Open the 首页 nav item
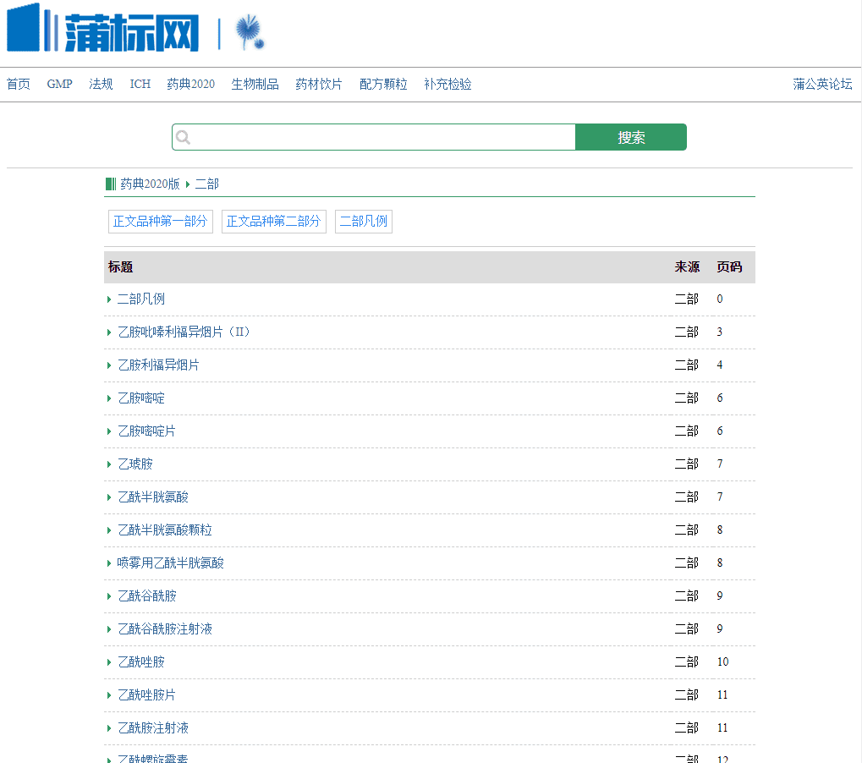This screenshot has width=862, height=763. point(18,84)
